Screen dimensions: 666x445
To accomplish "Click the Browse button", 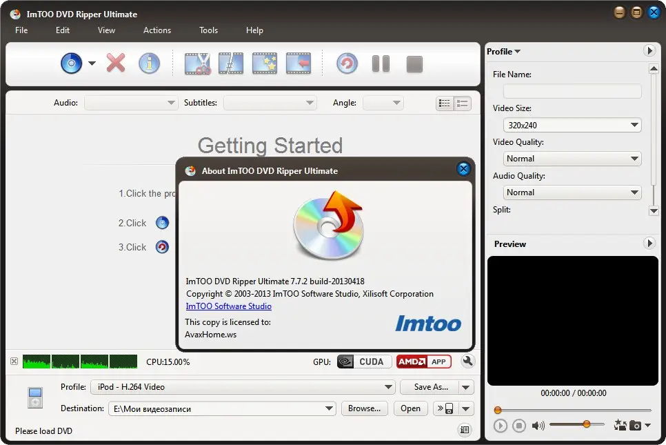I will pyautogui.click(x=364, y=408).
